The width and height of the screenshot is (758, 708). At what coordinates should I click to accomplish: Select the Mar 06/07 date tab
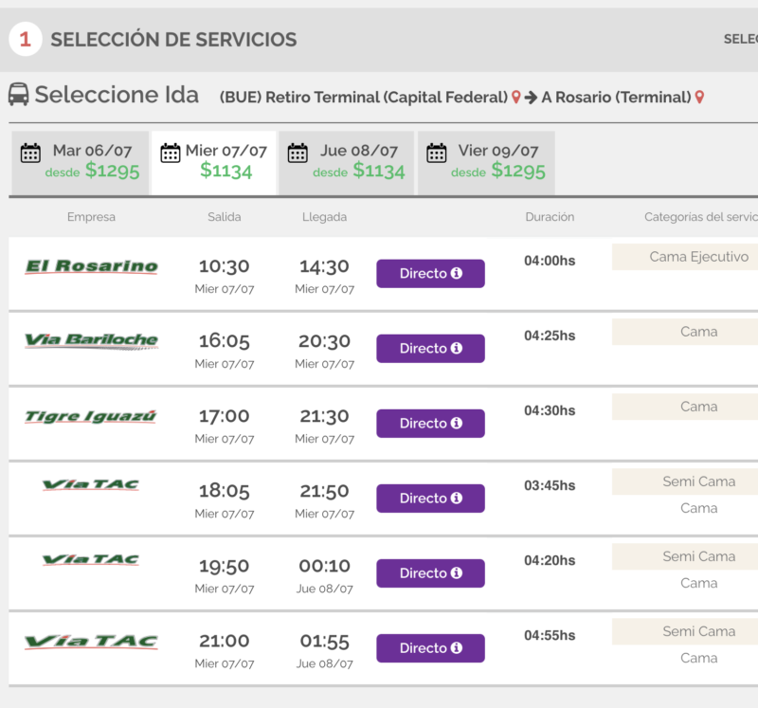(81, 163)
